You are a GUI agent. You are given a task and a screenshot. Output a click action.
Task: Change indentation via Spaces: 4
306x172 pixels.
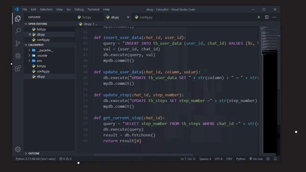205,159
